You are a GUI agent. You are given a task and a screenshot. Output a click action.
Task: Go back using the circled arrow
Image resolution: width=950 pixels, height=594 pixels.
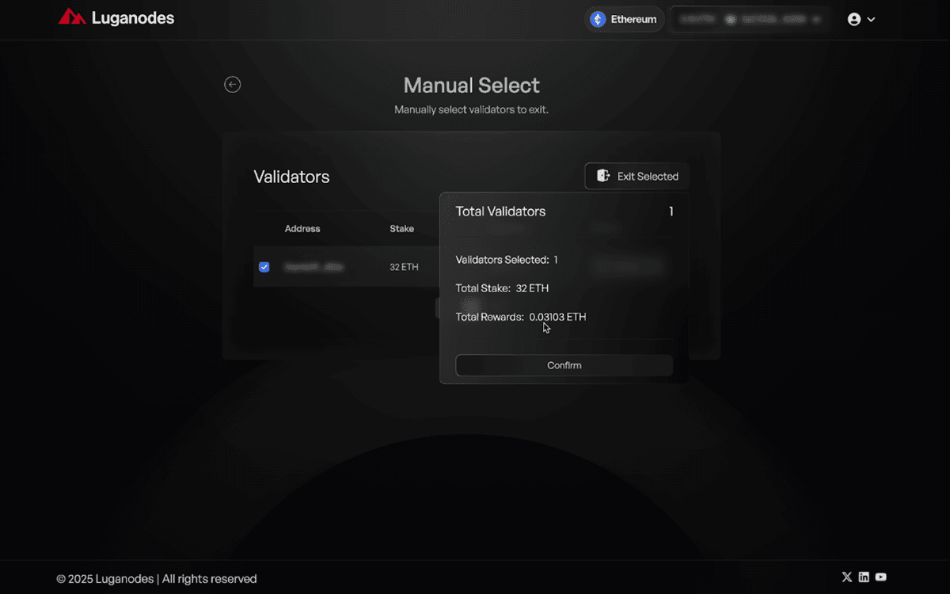(x=232, y=85)
